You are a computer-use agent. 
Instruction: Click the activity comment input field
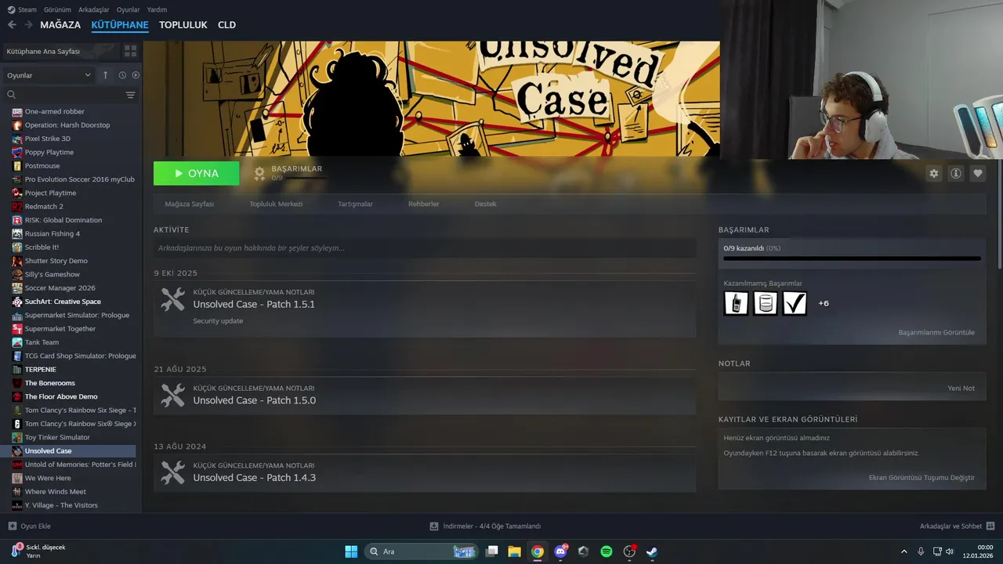(x=425, y=248)
